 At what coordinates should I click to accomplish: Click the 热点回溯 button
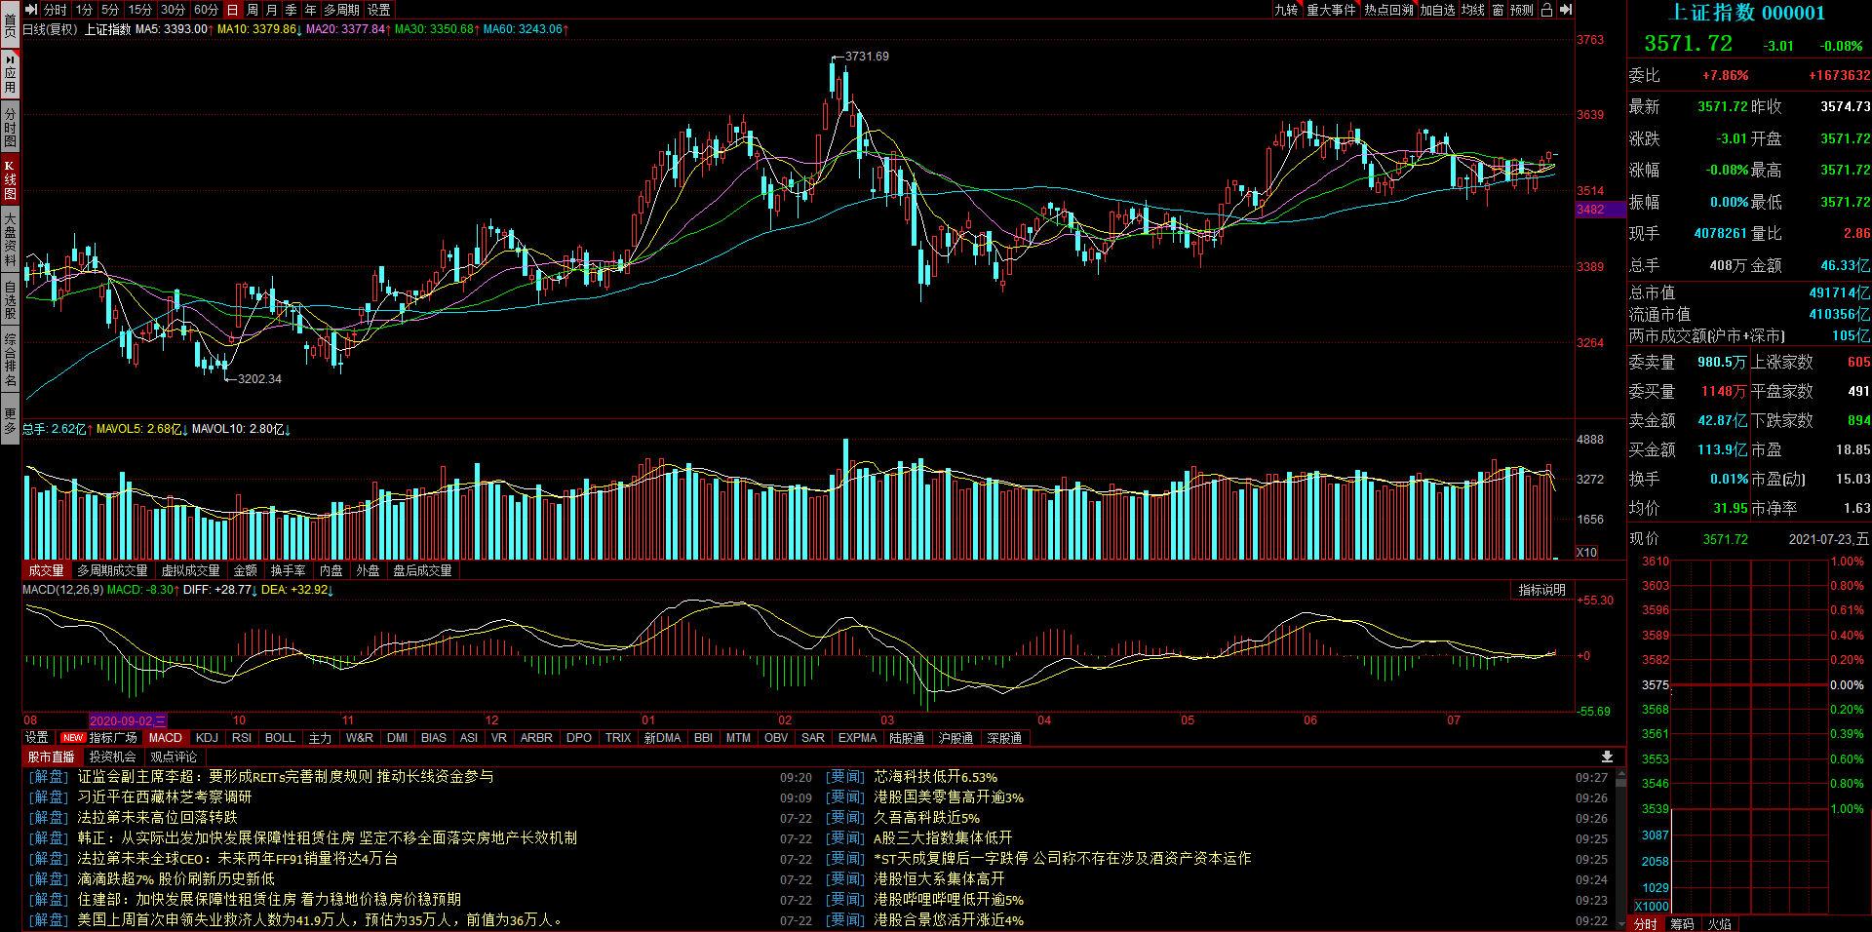1388,10
